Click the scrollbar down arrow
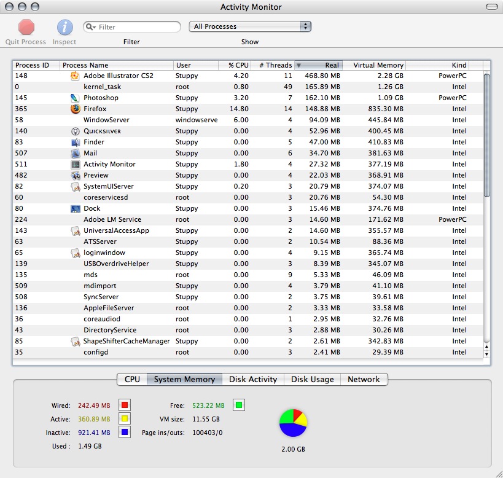Screen dimensions: 503x478 (487, 355)
